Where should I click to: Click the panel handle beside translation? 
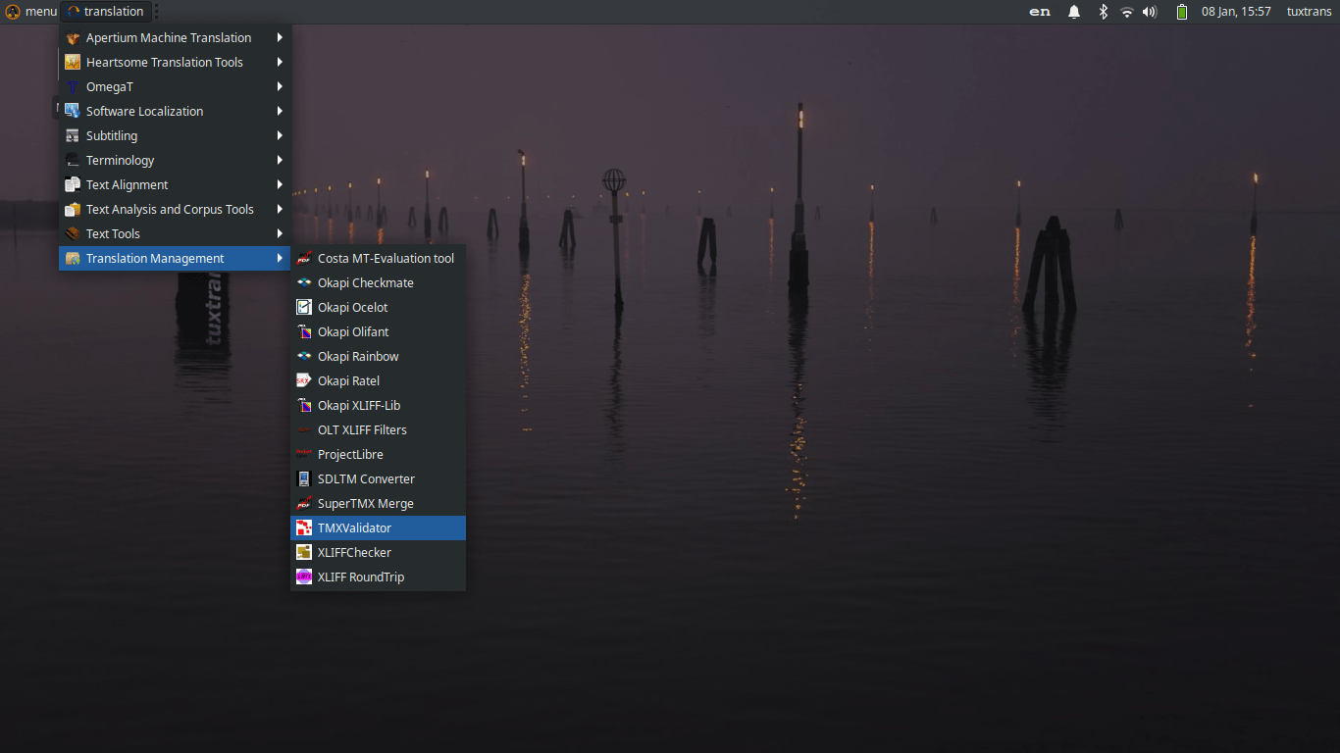pyautogui.click(x=156, y=12)
